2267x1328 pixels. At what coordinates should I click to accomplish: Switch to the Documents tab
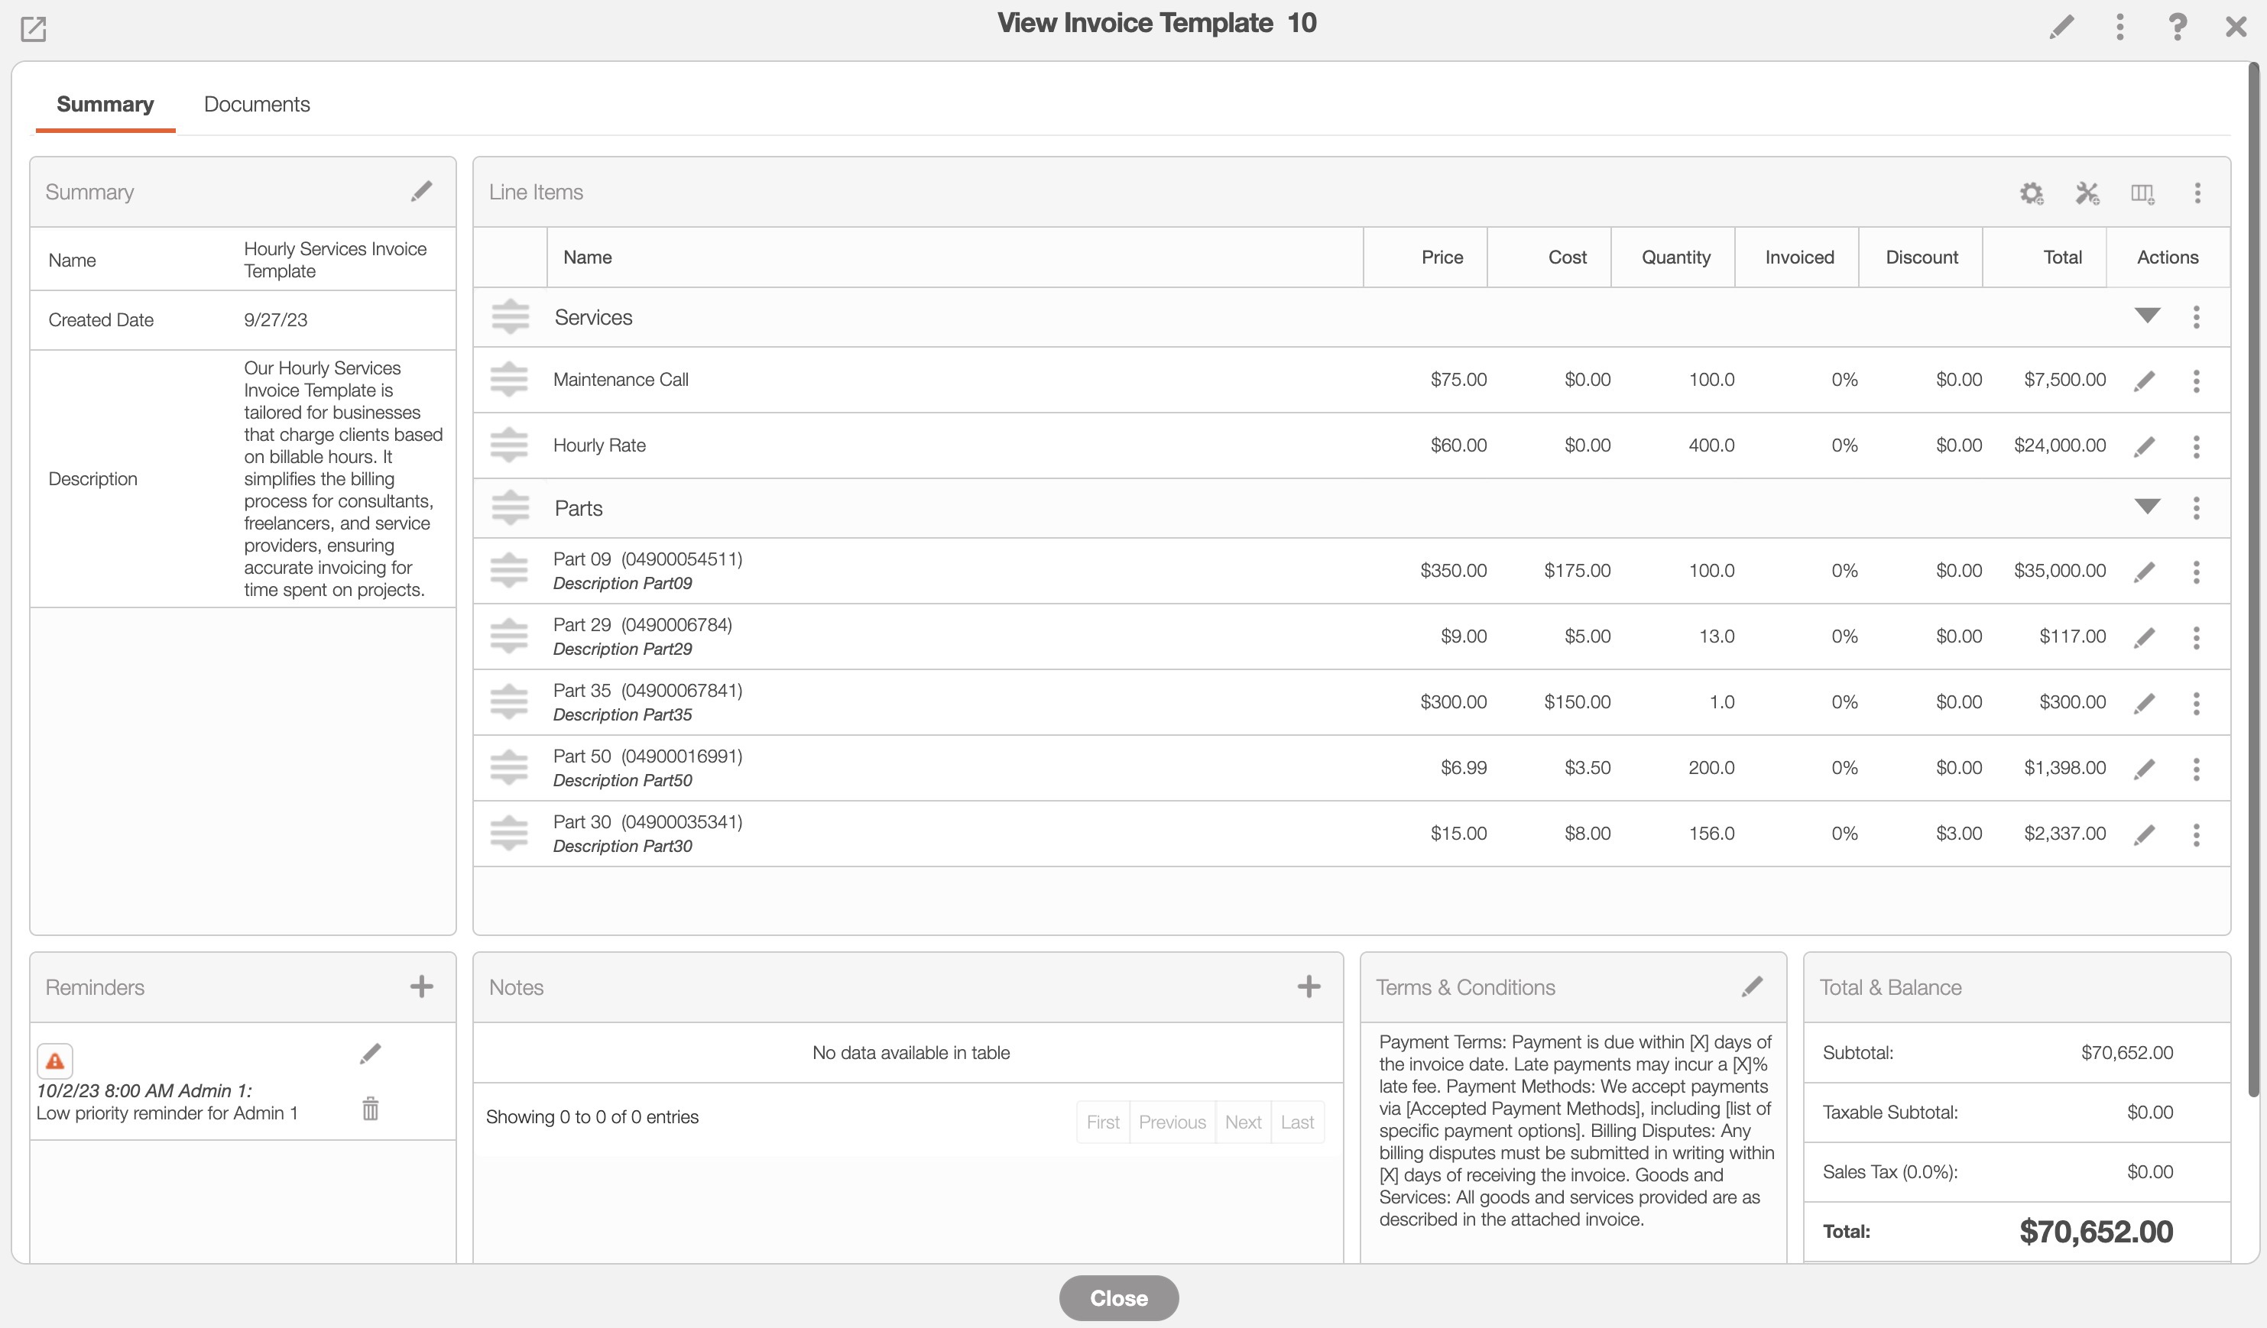pyautogui.click(x=256, y=104)
